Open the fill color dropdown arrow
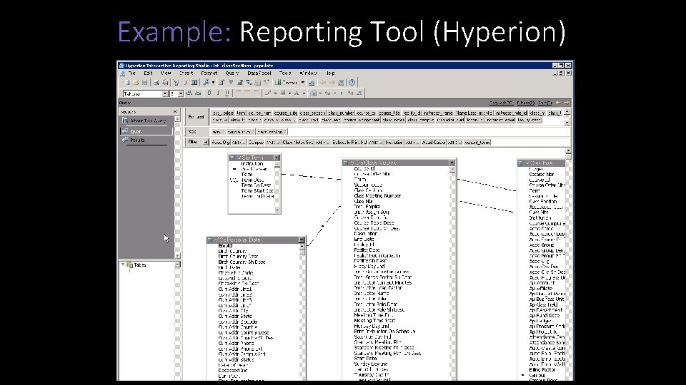The height and width of the screenshot is (385, 686). point(289,93)
